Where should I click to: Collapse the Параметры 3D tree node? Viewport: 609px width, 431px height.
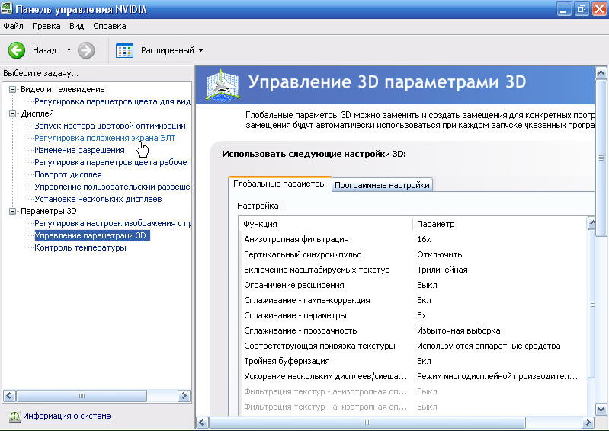[12, 211]
